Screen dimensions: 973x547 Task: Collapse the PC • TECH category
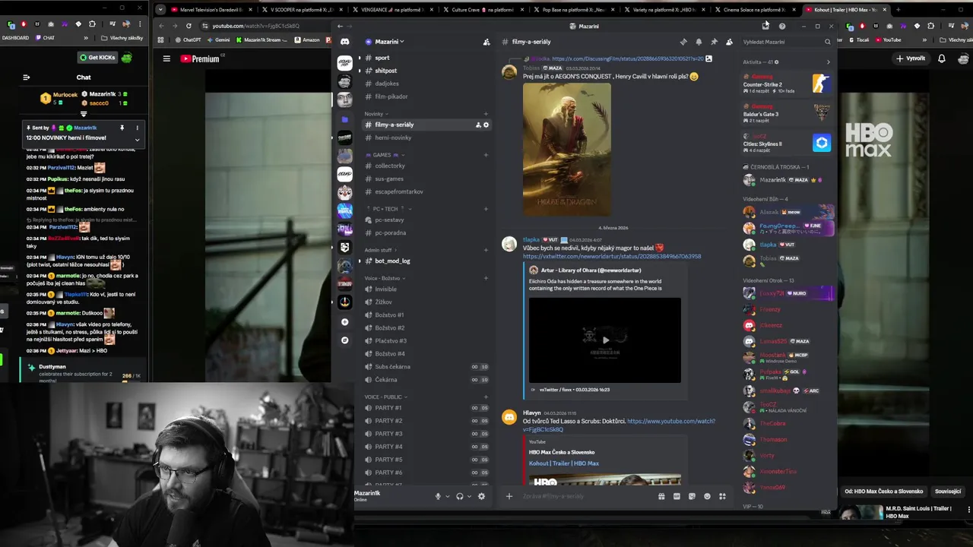click(x=388, y=209)
